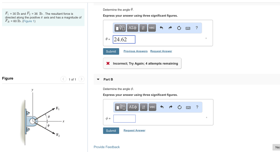This screenshot has height=152, width=280.
Task: Collapse the Part B section triangle
Action: pos(98,79)
